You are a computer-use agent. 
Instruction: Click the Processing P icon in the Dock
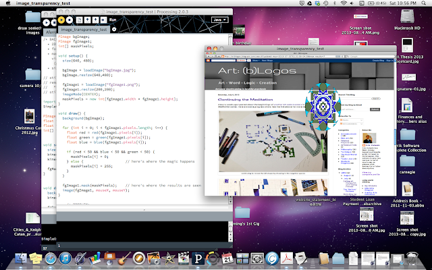[198, 259]
